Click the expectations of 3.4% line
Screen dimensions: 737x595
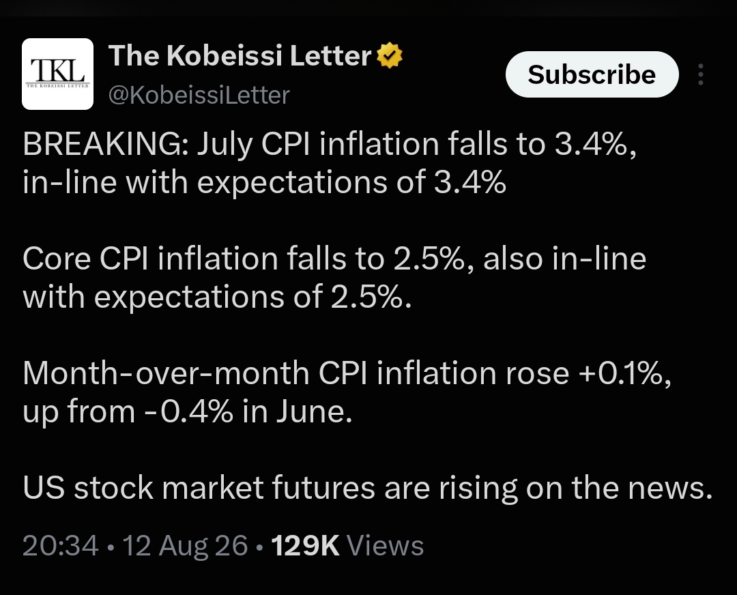tap(264, 182)
